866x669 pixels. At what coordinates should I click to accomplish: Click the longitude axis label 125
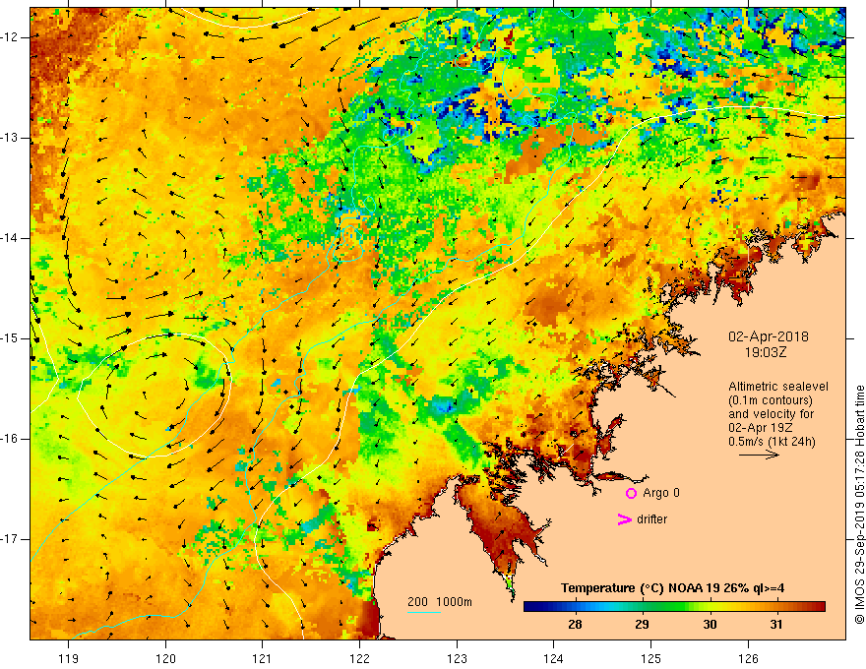point(651,658)
